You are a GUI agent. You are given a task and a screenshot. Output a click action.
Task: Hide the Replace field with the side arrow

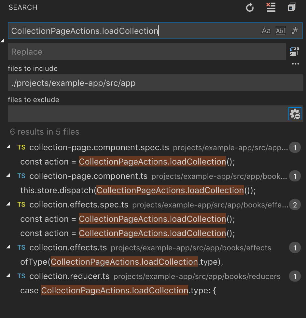[2, 41]
